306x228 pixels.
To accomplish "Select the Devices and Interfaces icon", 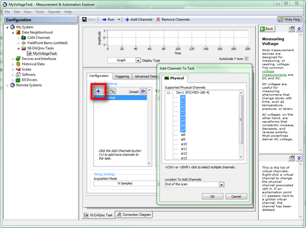I will pos(18,59).
